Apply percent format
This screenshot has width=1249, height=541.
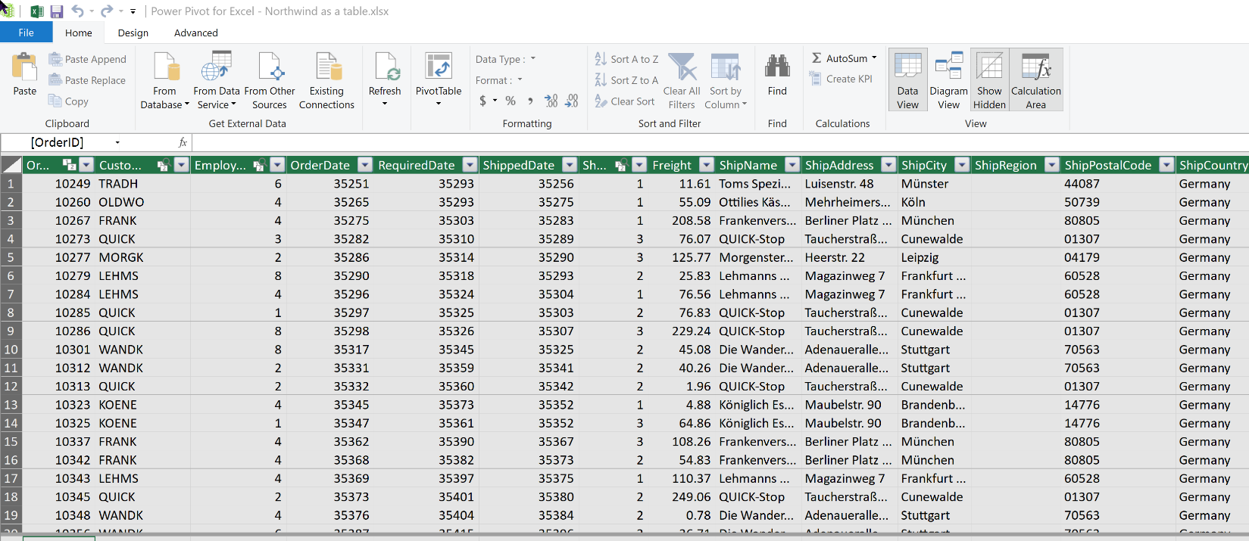click(511, 101)
